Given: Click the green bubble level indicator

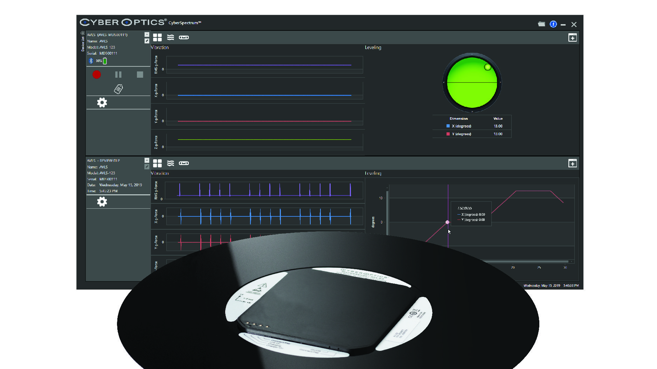Looking at the screenshot, I should 472,83.
